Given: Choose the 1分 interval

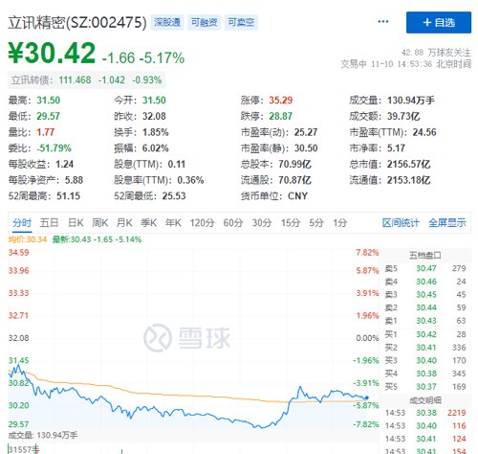Looking at the screenshot, I should tap(340, 222).
